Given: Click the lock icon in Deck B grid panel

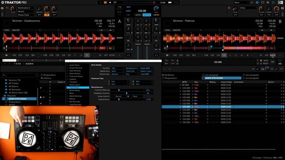Looking at the screenshot, I should pos(177,60).
